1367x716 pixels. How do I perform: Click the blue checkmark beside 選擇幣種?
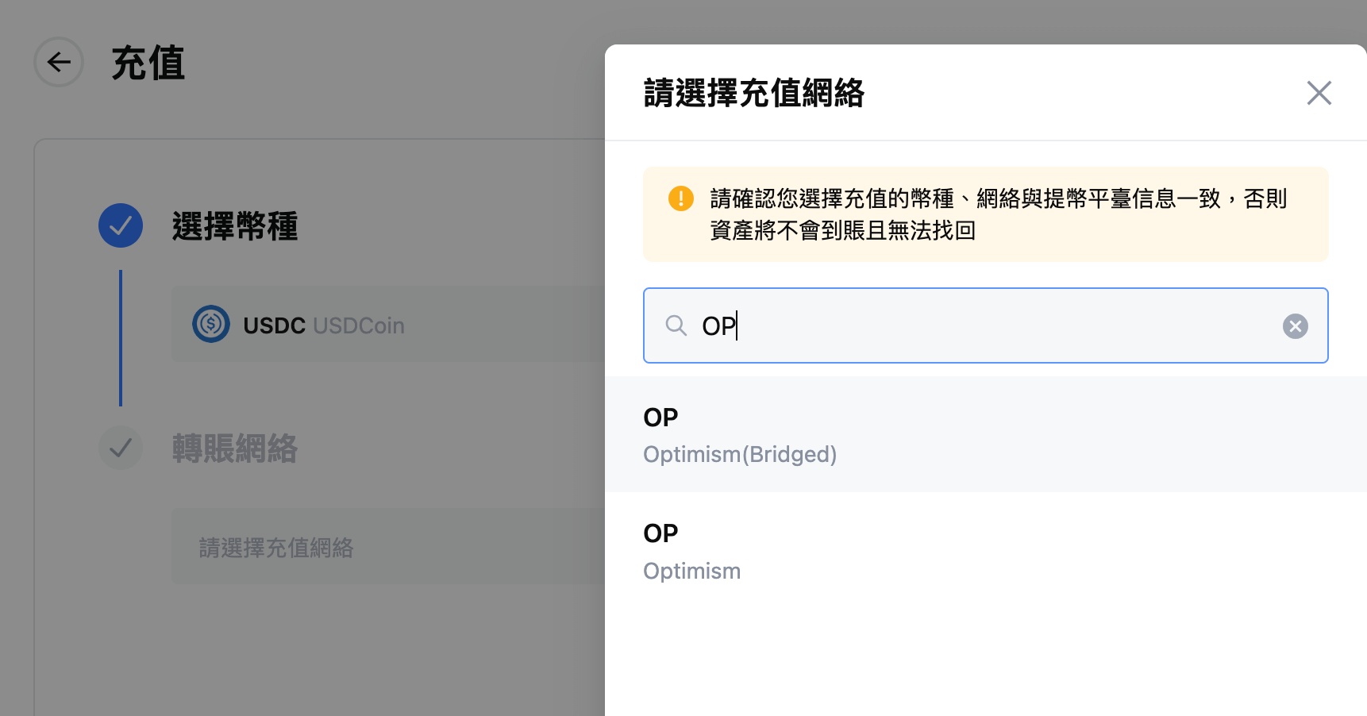tap(121, 225)
